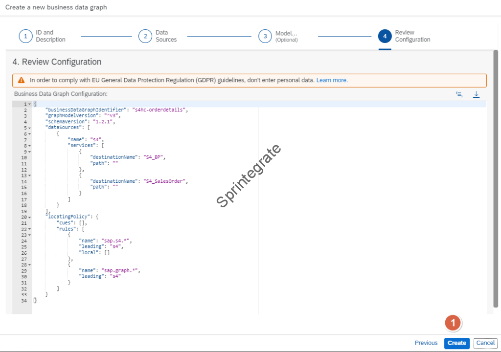
Task: Cancel the business data graph creation
Action: tap(485, 343)
